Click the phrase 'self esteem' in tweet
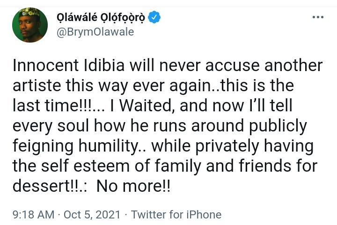Viewport: 337px width, 225px height. pos(85,166)
